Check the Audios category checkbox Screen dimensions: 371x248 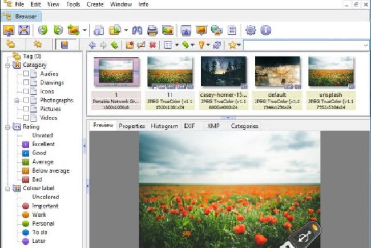tap(26, 74)
